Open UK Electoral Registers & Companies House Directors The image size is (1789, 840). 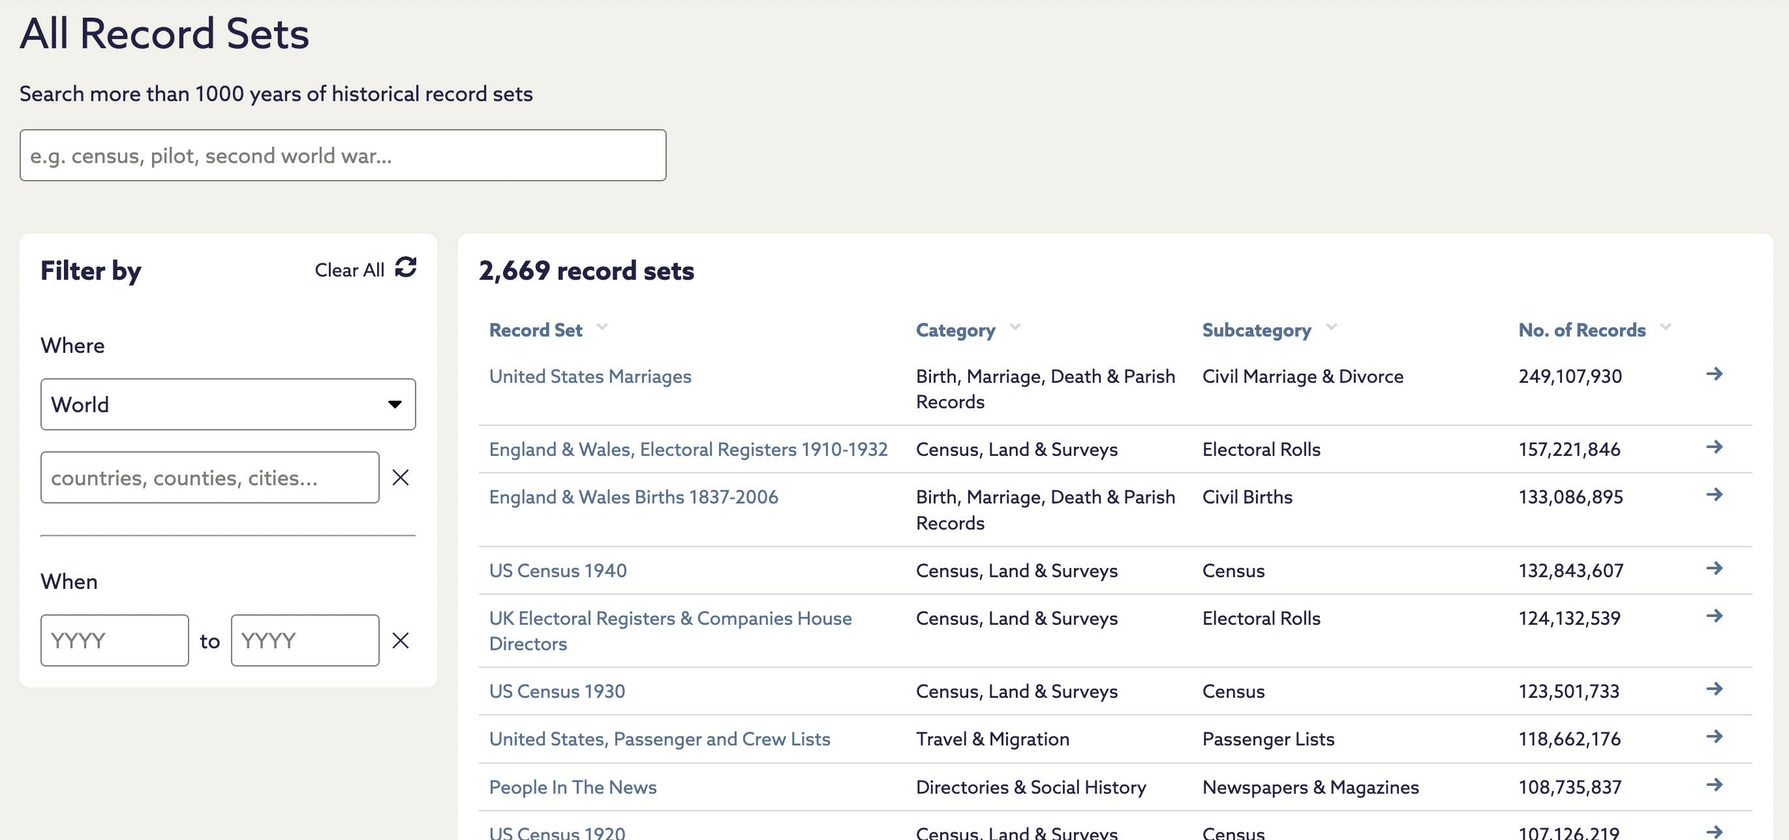pyautogui.click(x=670, y=631)
